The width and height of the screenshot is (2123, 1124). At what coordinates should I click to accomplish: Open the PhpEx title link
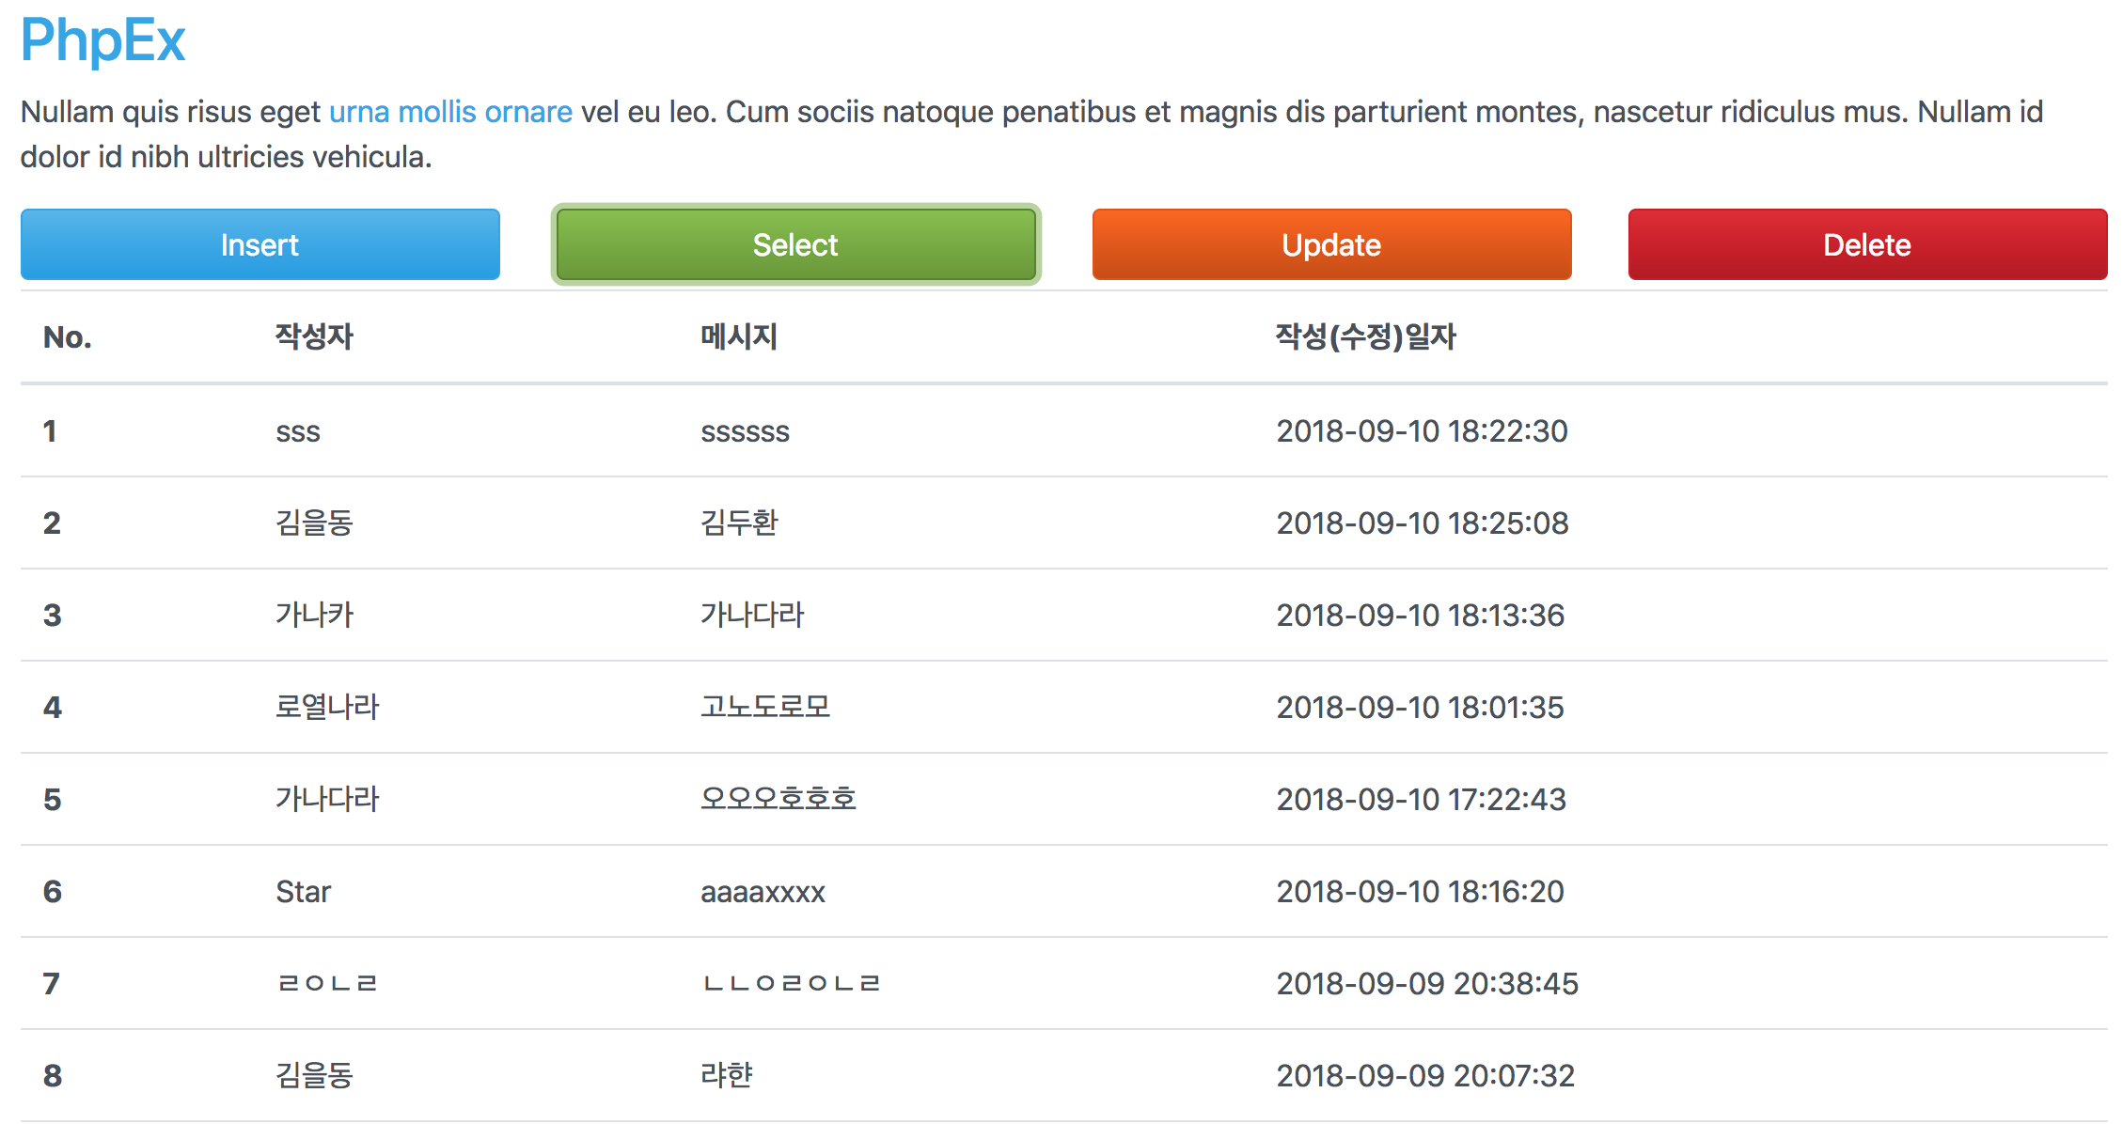pyautogui.click(x=103, y=41)
